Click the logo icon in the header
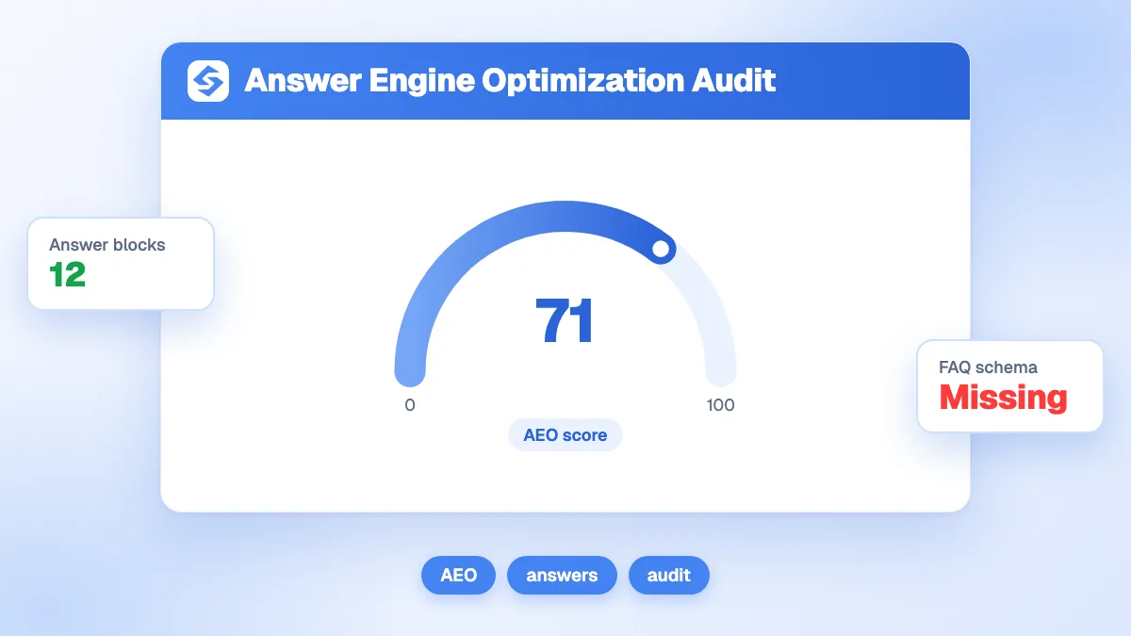Viewport: 1131px width, 636px height. 208,81
